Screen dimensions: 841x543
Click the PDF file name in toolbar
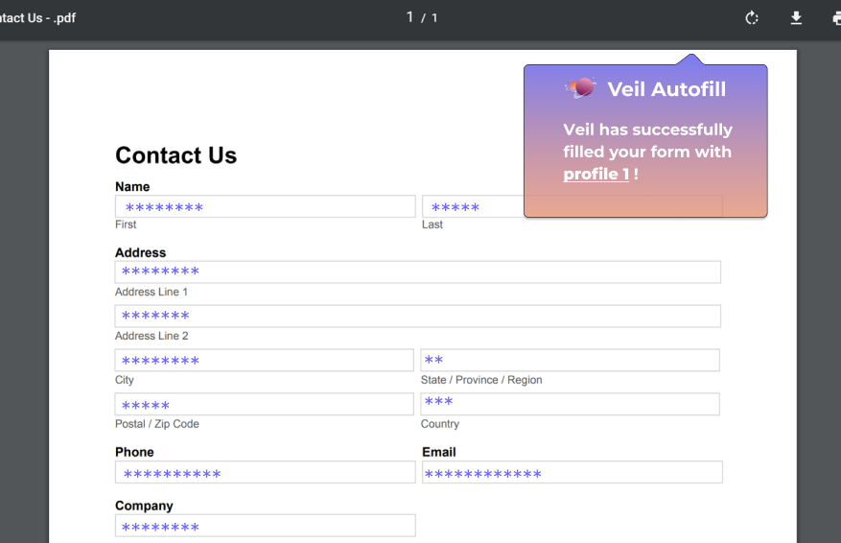point(37,18)
